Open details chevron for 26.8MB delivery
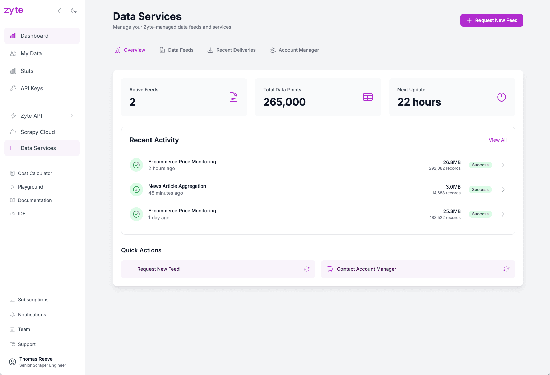The image size is (550, 375). tap(503, 165)
